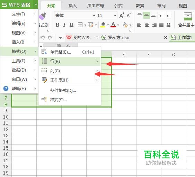Open the 宋体 font name dropdown
The height and width of the screenshot is (177, 195).
[x=94, y=16]
